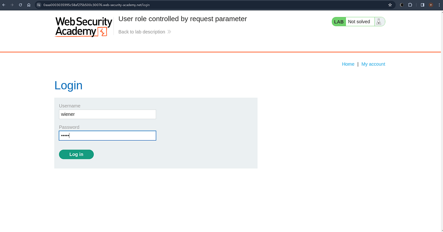This screenshot has height=232, width=443.
Task: Open the browser extensions puzzle icon
Action: (410, 5)
